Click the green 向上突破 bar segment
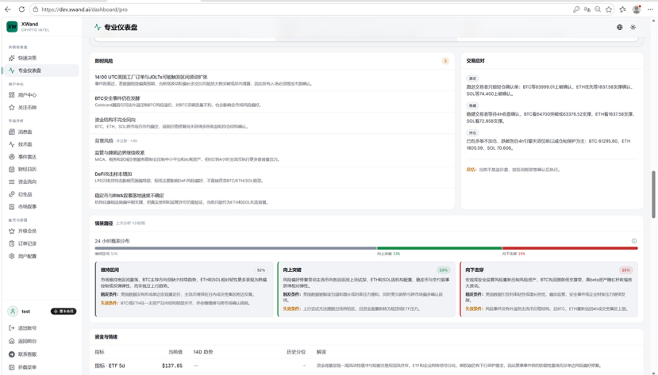The height and width of the screenshot is (375, 658). pos(440,248)
